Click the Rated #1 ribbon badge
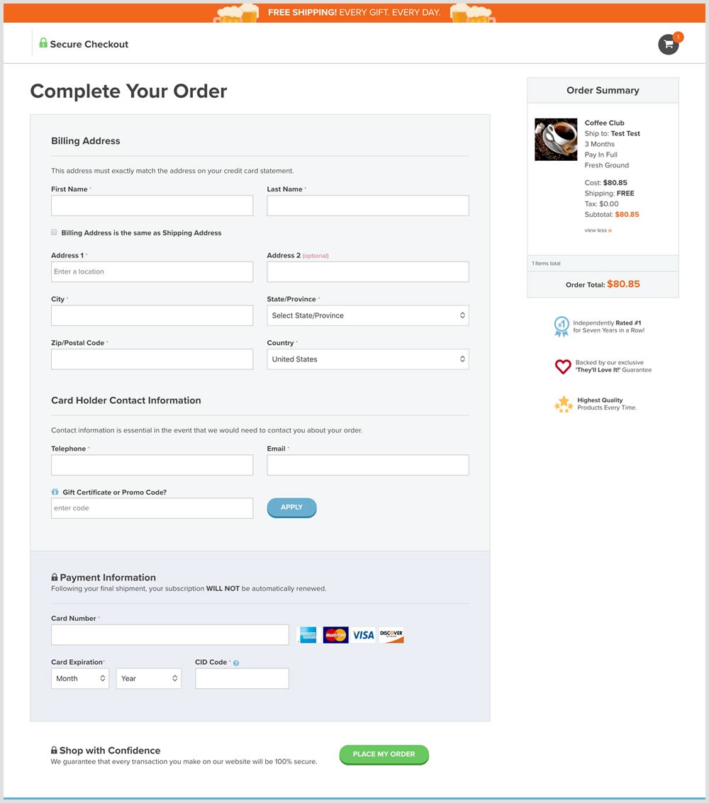This screenshot has height=803, width=709. pyautogui.click(x=562, y=326)
